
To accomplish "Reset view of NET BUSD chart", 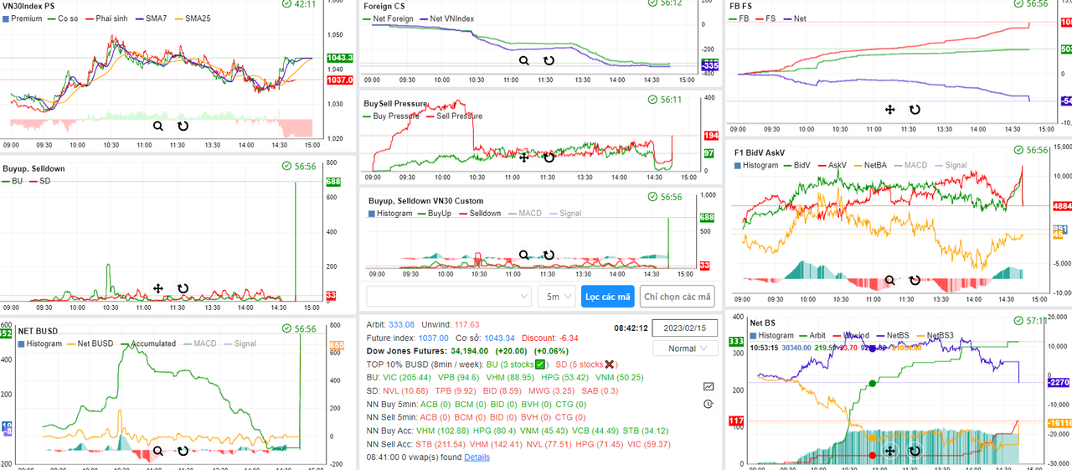I will (x=183, y=452).
